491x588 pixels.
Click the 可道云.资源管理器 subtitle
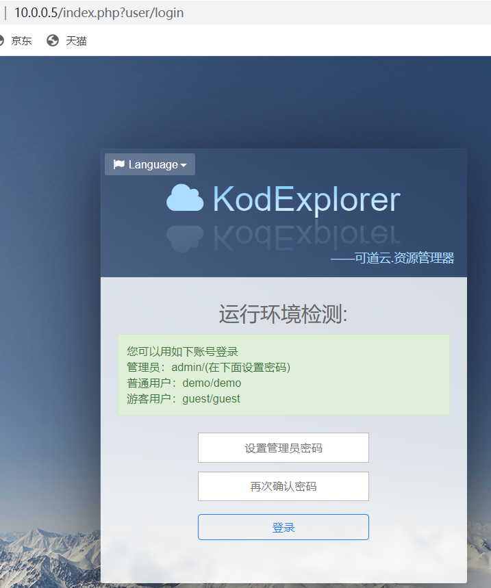coord(392,258)
